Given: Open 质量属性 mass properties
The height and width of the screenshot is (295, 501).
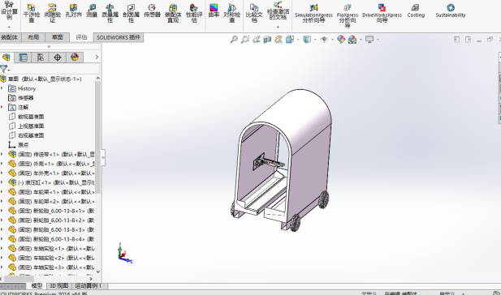Looking at the screenshot, I should coord(110,13).
